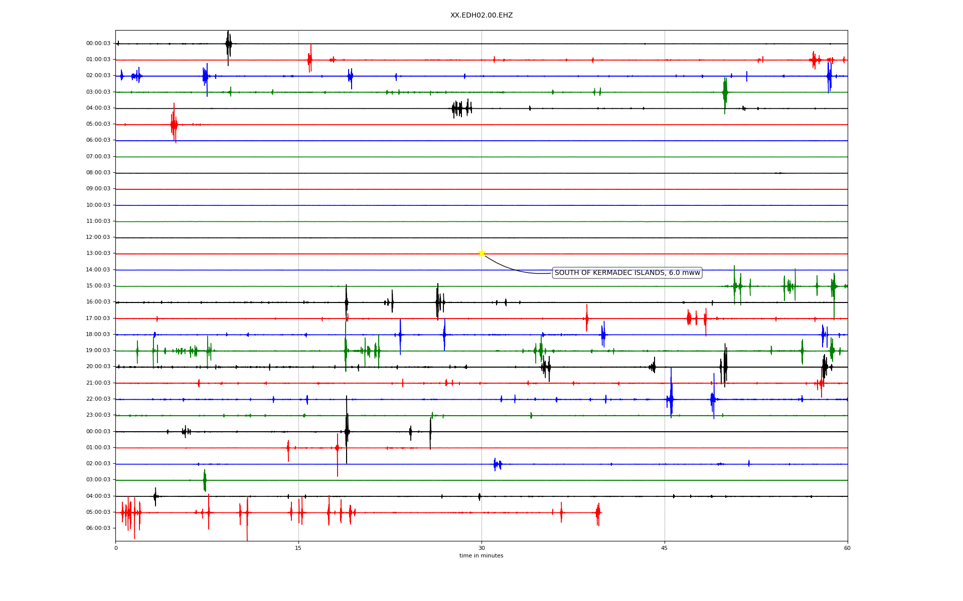963x601 pixels.
Task: Click the 22:00:03 time label
Action: pyautogui.click(x=98, y=399)
